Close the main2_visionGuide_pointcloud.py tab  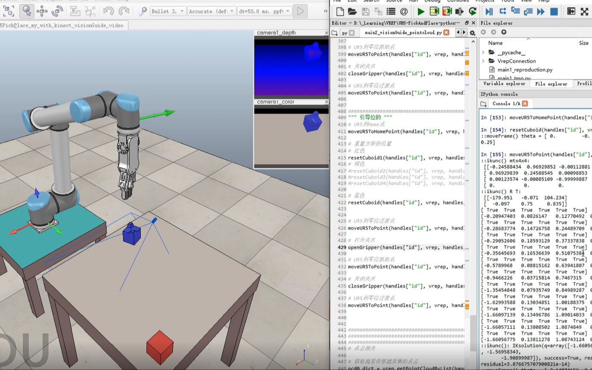pyautogui.click(x=446, y=32)
